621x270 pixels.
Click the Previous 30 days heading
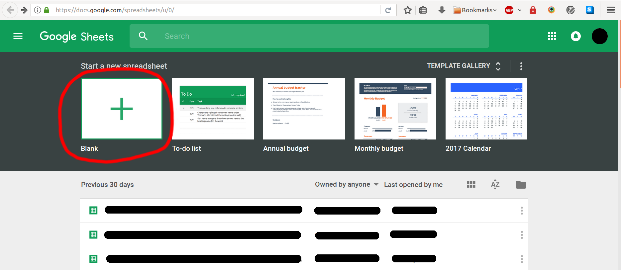(x=107, y=185)
